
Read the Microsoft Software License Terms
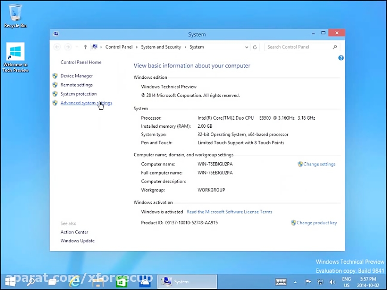pos(229,212)
